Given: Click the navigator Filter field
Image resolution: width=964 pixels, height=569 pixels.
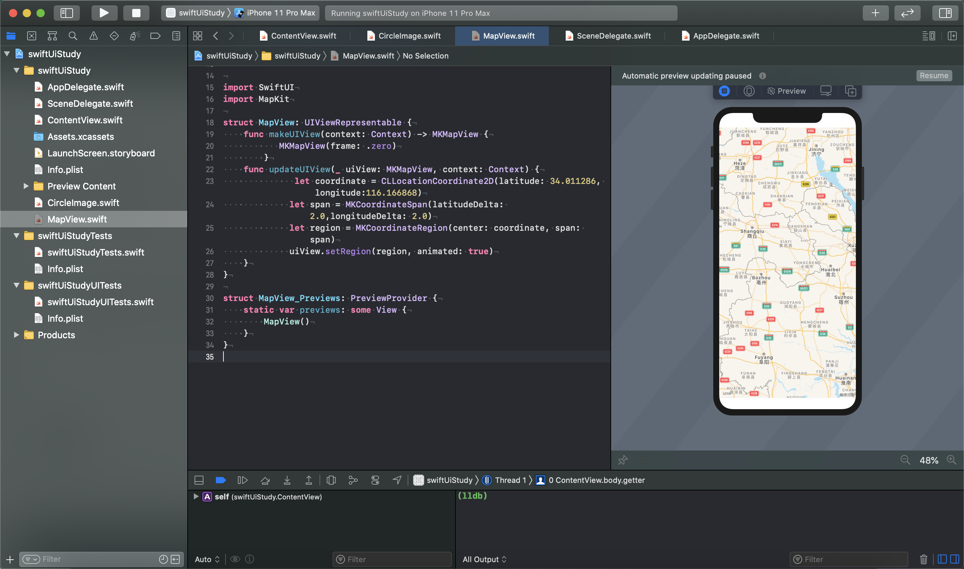Looking at the screenshot, I should pyautogui.click(x=101, y=559).
